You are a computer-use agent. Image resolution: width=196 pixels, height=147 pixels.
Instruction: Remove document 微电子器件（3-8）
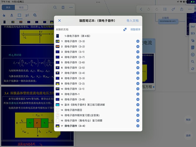coord(138,99)
